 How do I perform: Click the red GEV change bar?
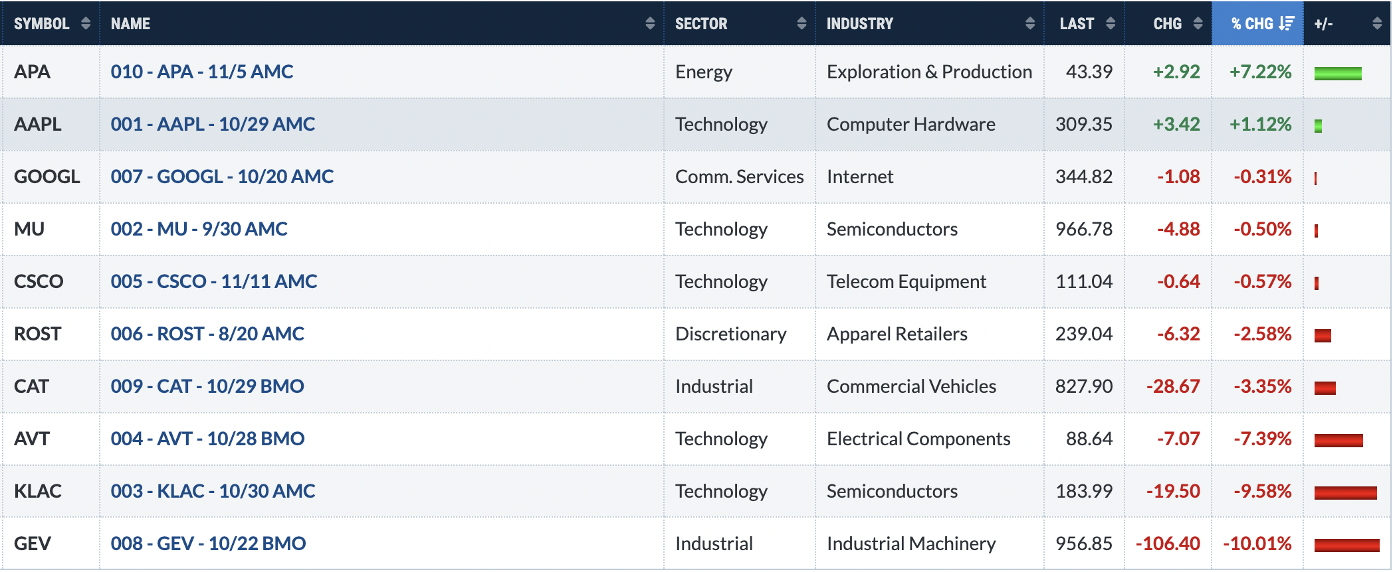1347,545
